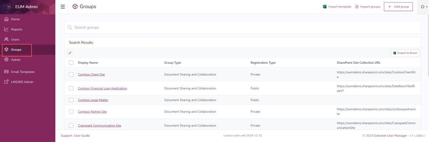Check the Contoso Financial Loan Application checkbox

point(71,88)
